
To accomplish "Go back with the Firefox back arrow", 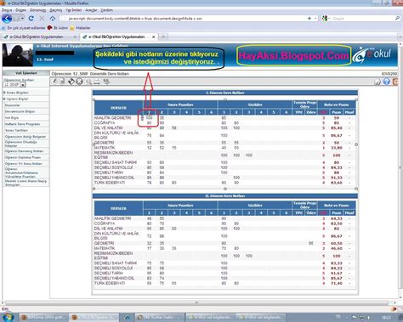I will (7, 19).
